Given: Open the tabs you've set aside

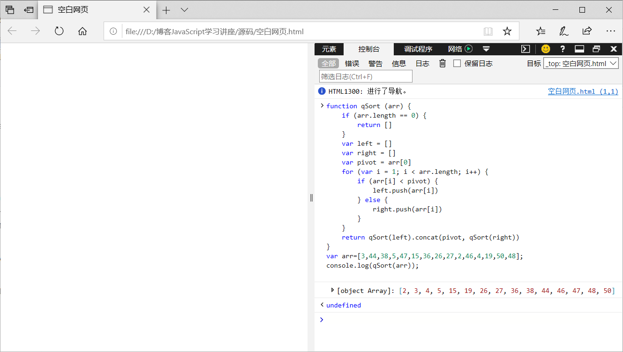Looking at the screenshot, I should coord(10,10).
